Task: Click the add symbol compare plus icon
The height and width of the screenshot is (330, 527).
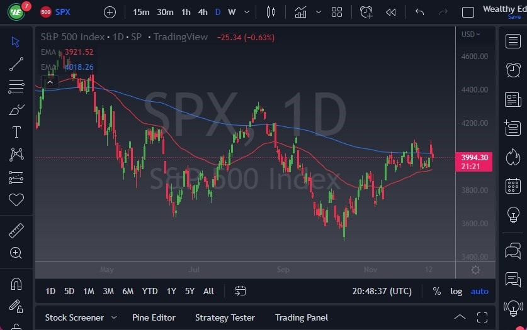Action: click(110, 13)
